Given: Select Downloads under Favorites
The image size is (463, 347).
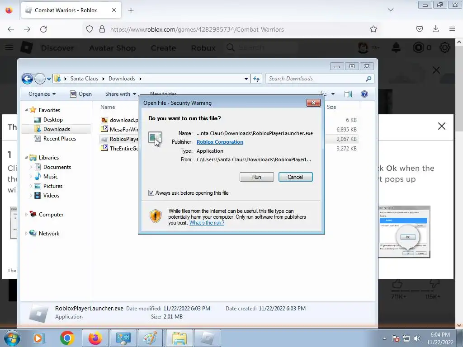Looking at the screenshot, I should tap(57, 129).
